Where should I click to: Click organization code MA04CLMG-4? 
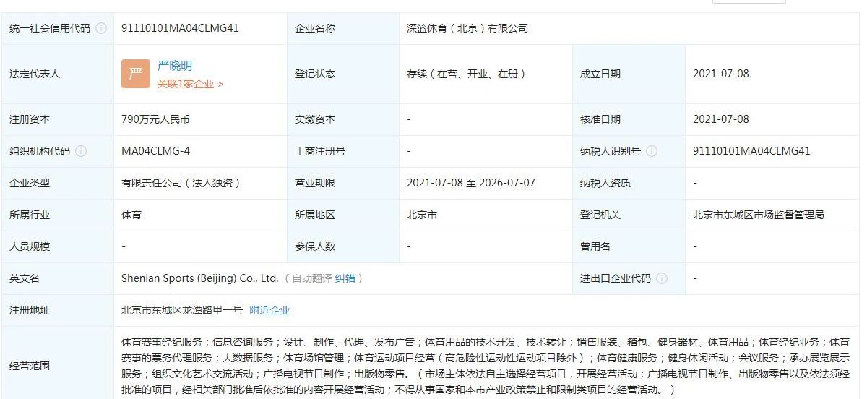pos(155,151)
